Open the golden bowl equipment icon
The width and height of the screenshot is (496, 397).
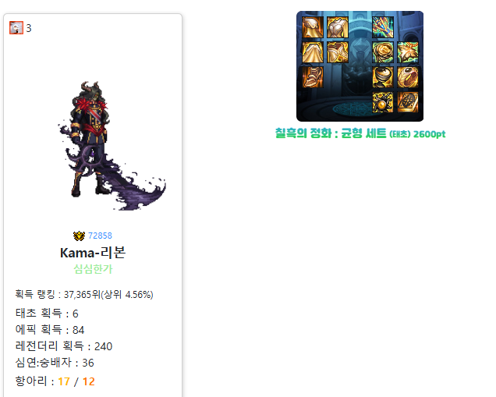[383, 77]
